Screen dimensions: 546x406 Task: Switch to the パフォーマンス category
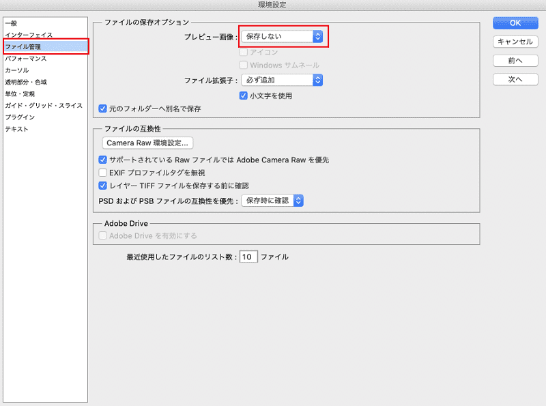coord(45,59)
